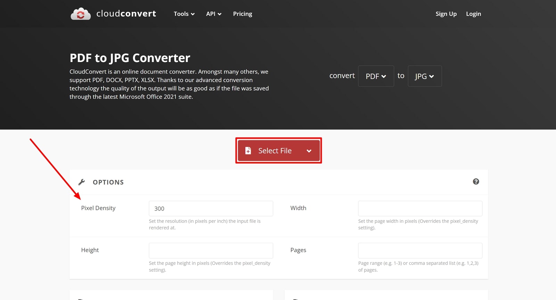The width and height of the screenshot is (556, 300).
Task: Focus the Pages input field
Action: [420, 250]
